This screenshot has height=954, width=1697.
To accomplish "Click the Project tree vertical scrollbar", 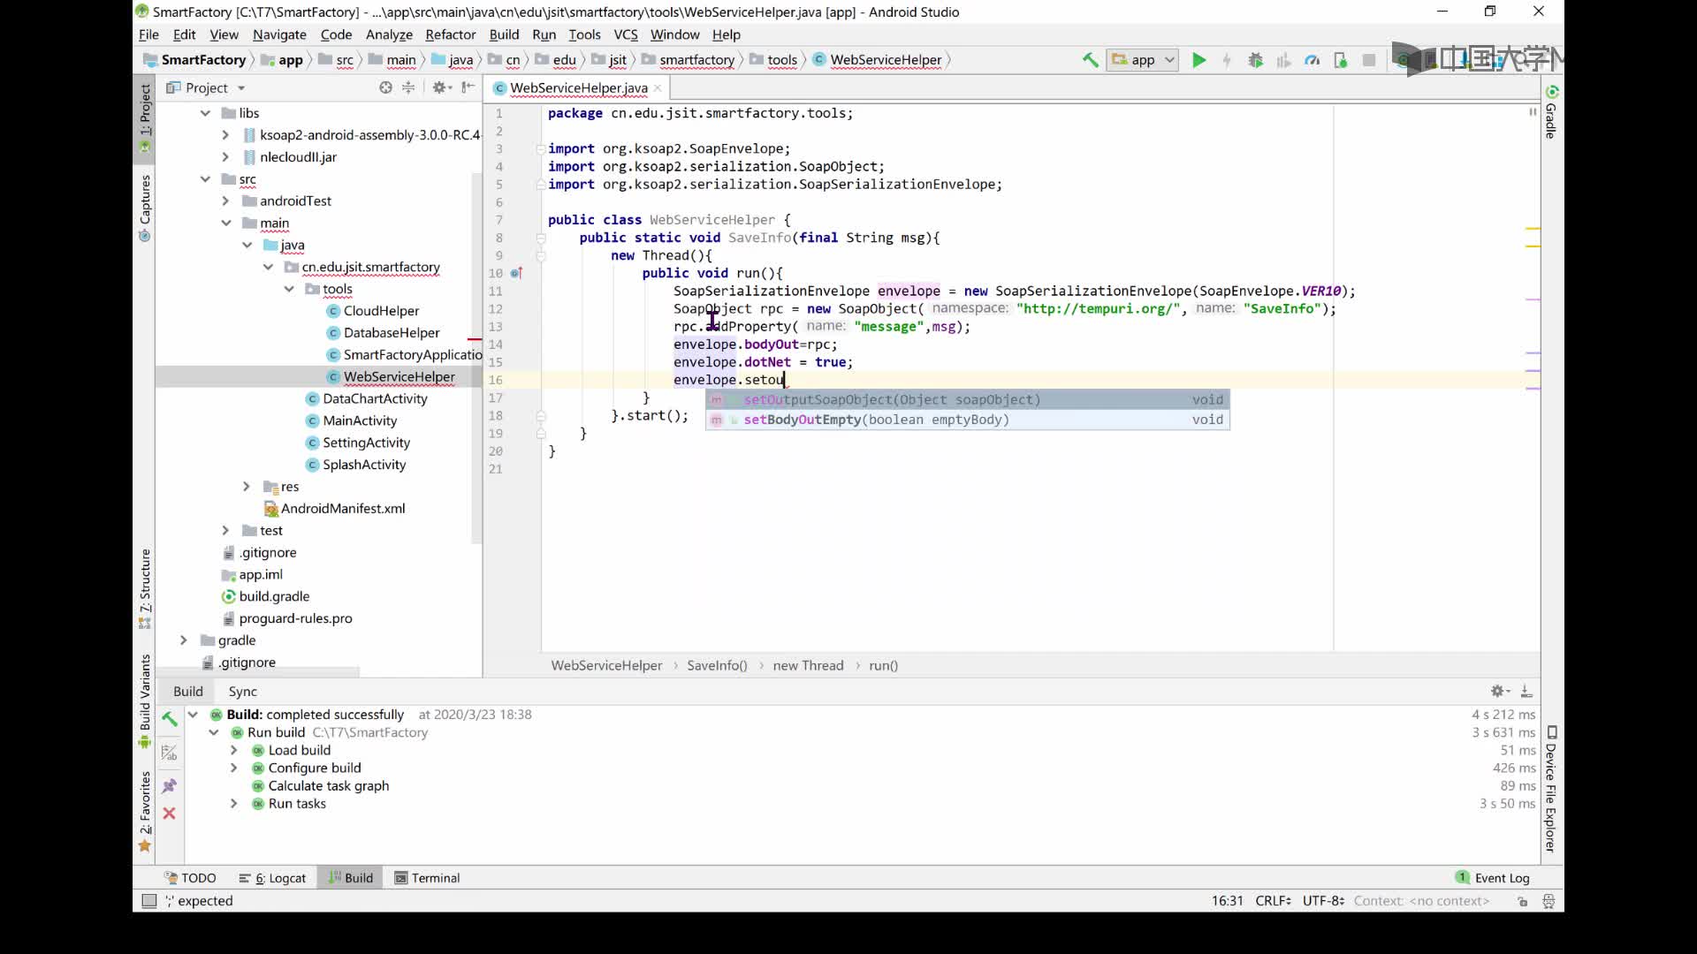I will point(477,358).
